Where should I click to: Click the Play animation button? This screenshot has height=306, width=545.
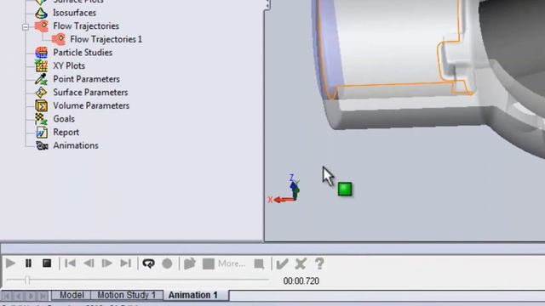[10, 263]
